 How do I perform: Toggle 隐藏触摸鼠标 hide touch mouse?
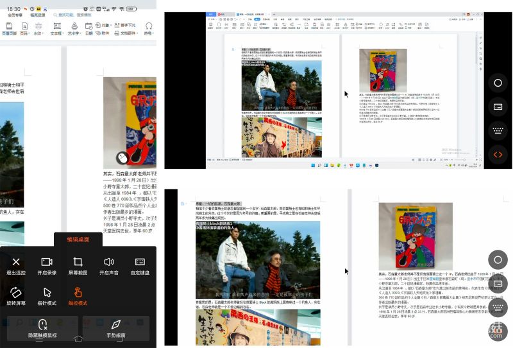tap(42, 329)
